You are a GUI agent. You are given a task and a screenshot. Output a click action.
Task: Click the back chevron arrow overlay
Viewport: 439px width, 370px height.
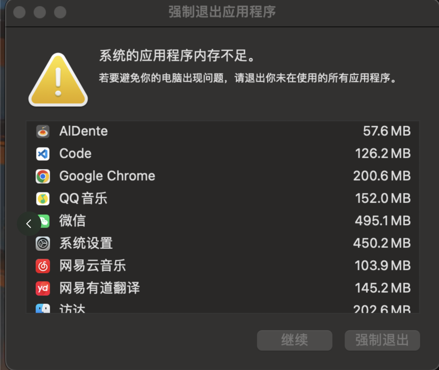coord(29,224)
